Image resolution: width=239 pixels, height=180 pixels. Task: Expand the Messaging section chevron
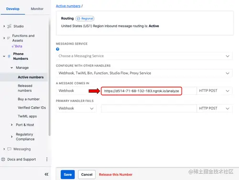[x=4, y=149]
